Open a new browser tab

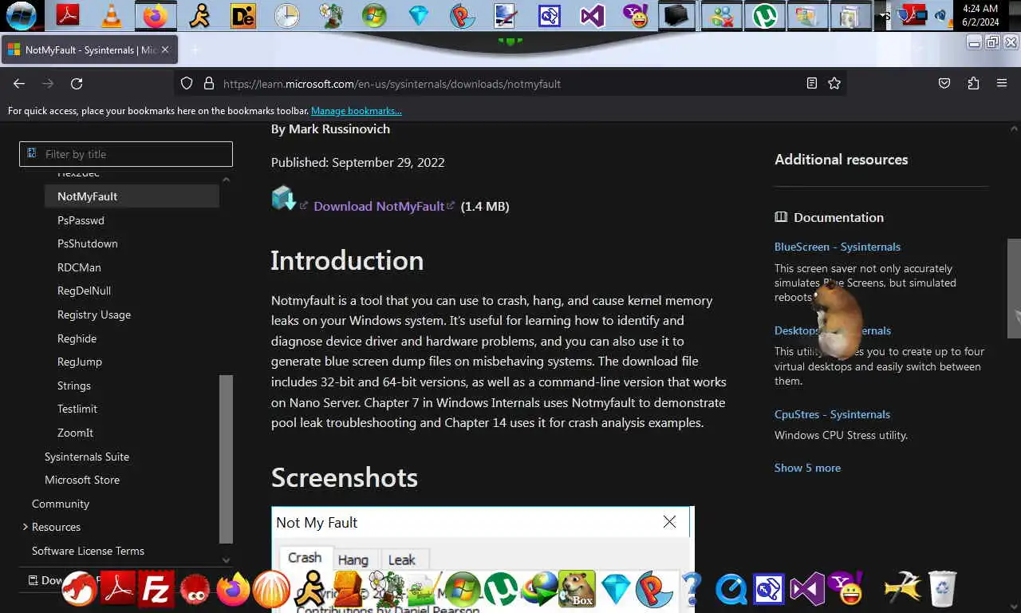(x=195, y=49)
